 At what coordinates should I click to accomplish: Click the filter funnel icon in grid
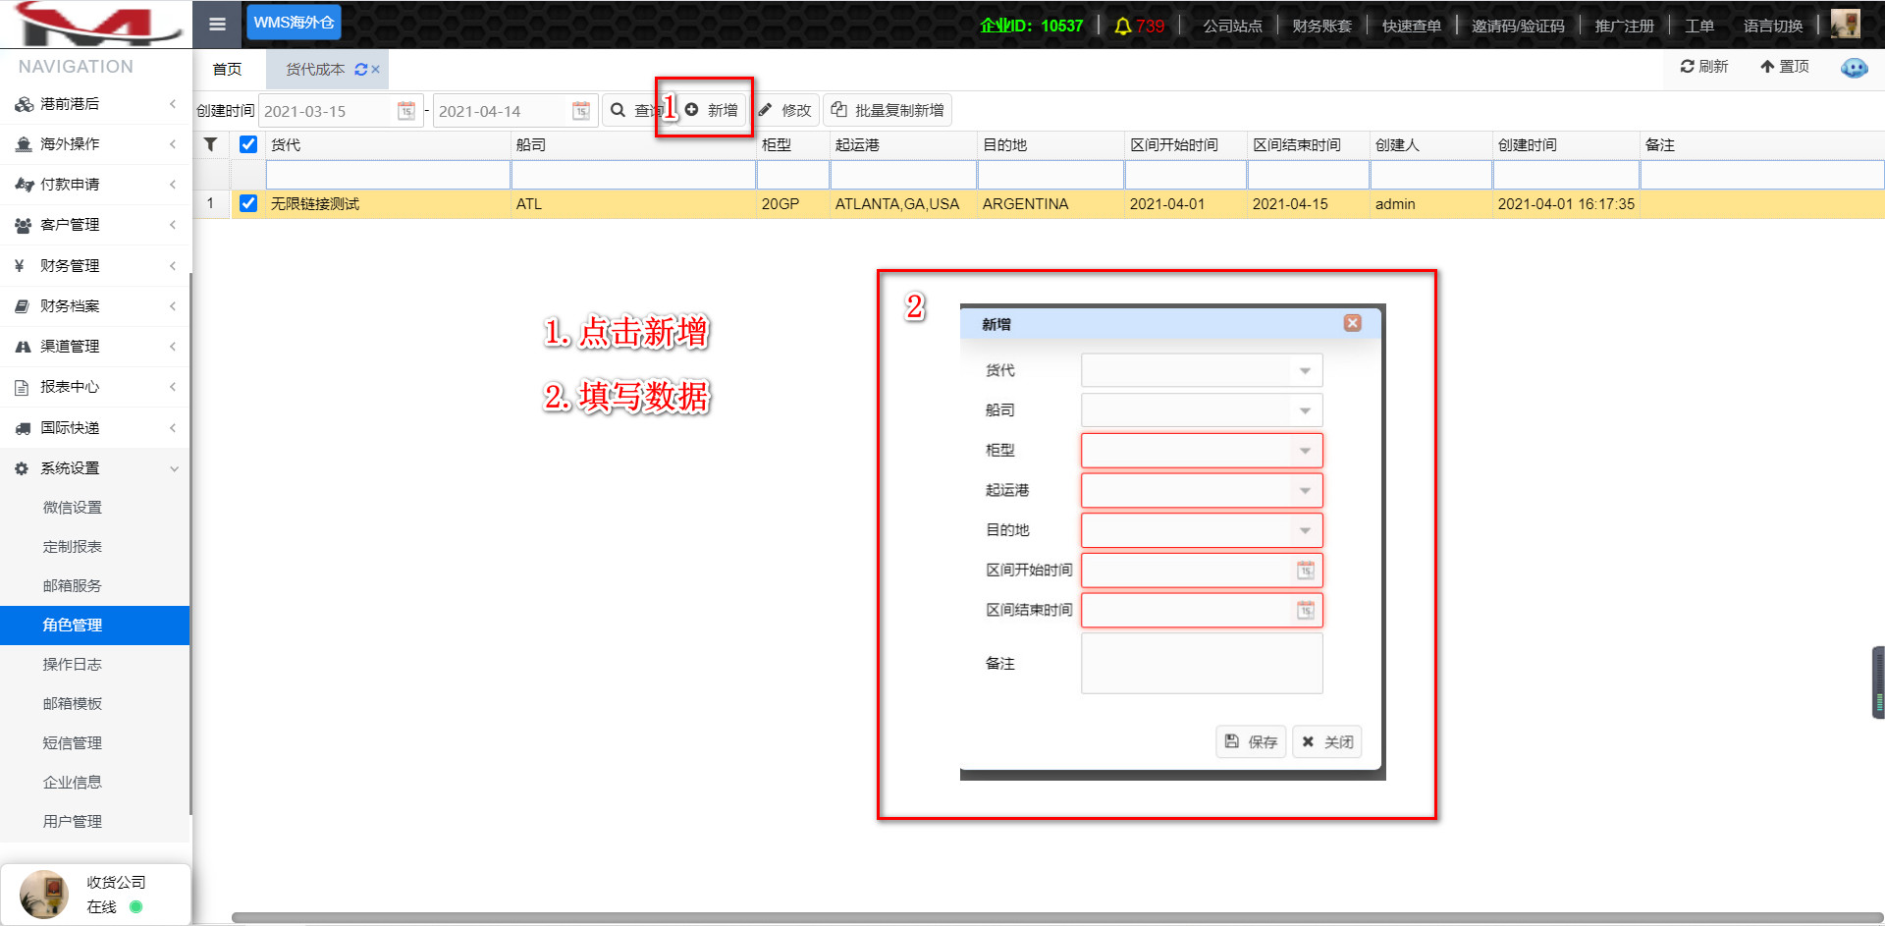(x=210, y=144)
